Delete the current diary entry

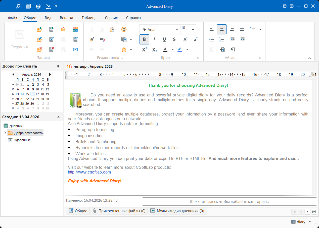pos(51,49)
